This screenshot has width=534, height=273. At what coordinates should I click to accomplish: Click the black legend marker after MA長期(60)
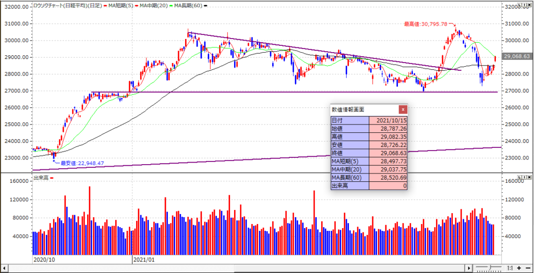coord(205,5)
